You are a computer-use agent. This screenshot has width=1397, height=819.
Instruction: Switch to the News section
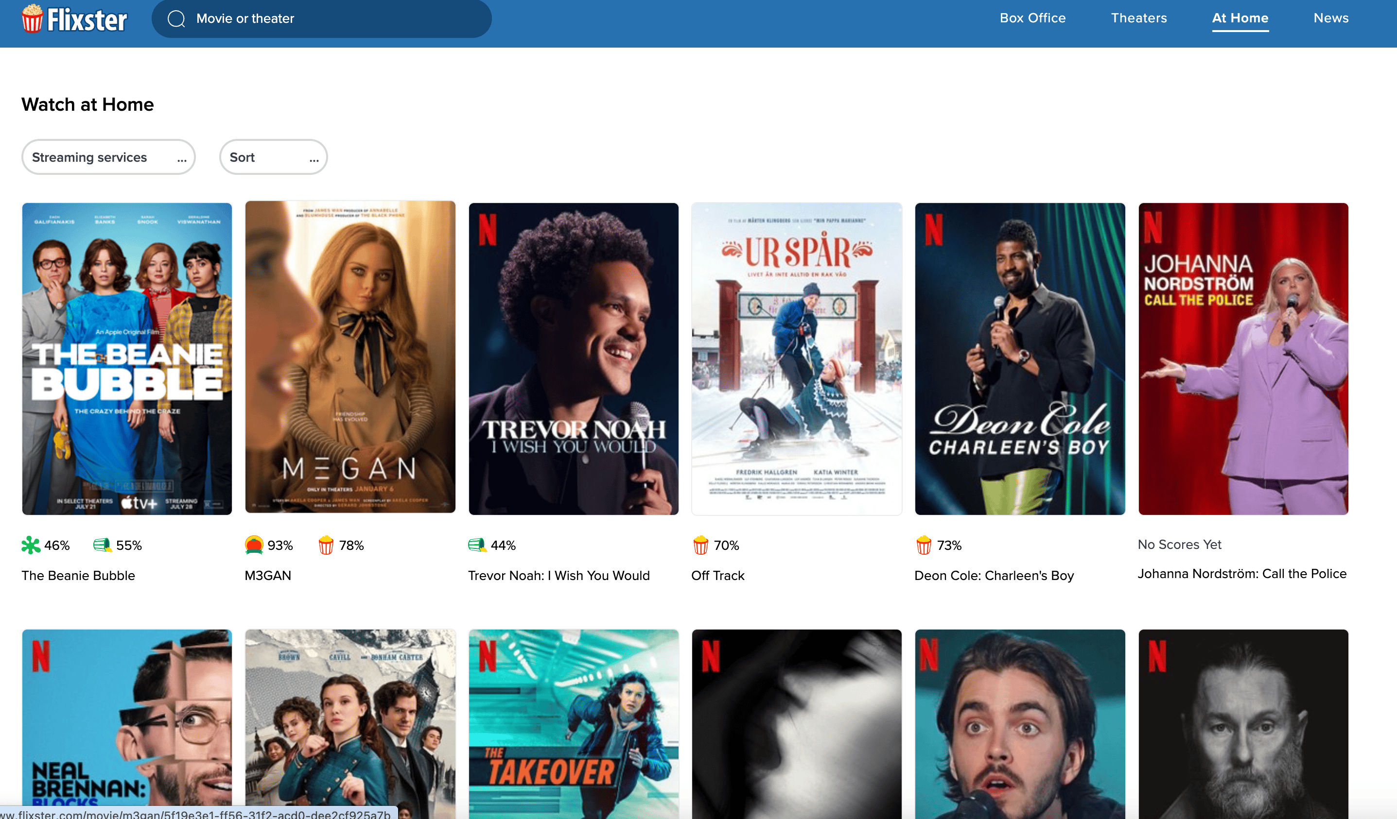pos(1330,18)
